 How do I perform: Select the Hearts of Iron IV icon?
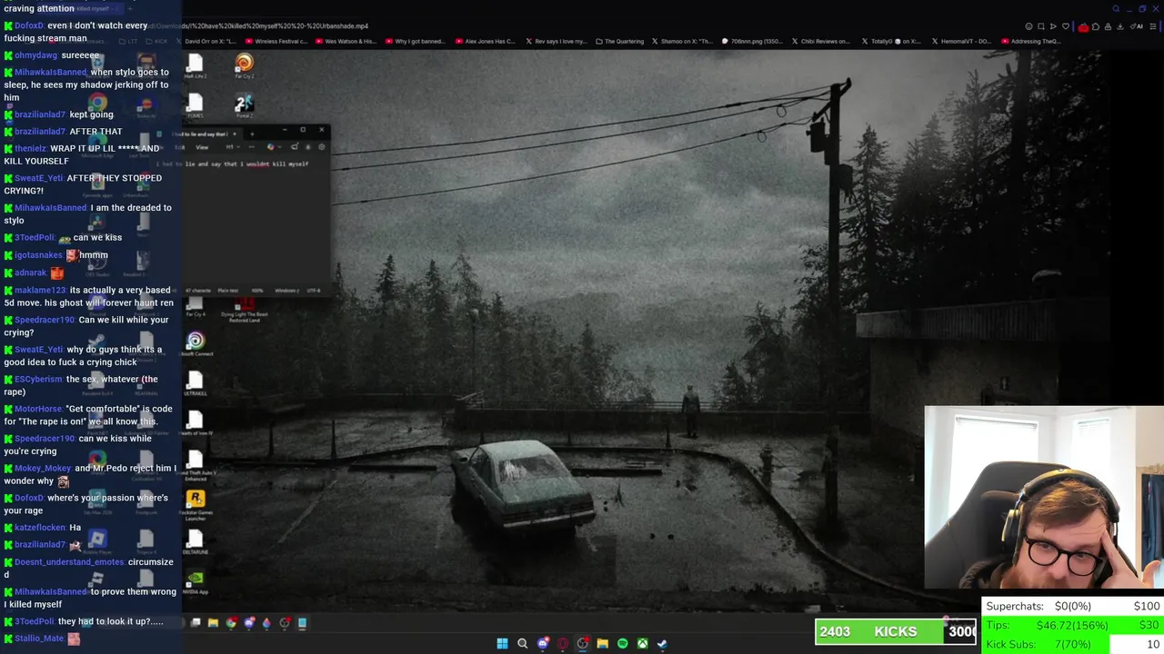195,422
